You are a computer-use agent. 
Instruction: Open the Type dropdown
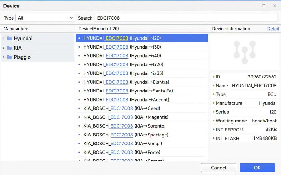coord(45,18)
